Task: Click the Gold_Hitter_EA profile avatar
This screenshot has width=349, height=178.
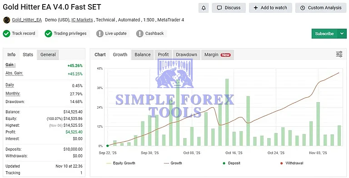Action: tap(7, 20)
